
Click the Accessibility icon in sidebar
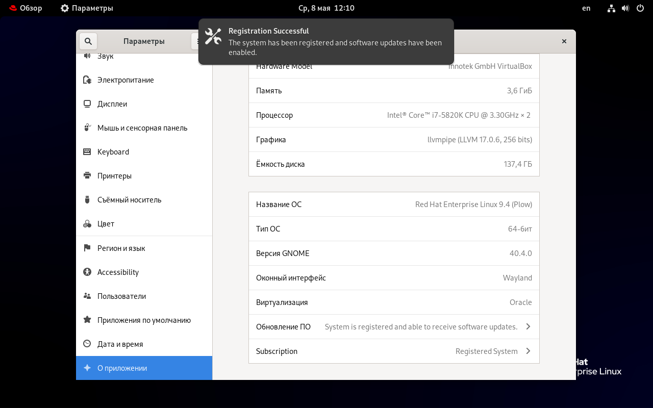(87, 272)
